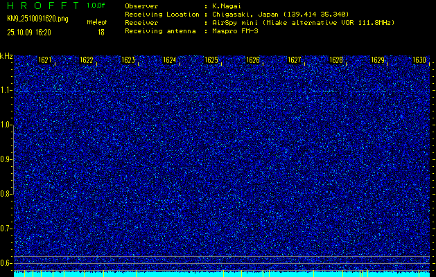Click the 1621 time marker

[45, 60]
